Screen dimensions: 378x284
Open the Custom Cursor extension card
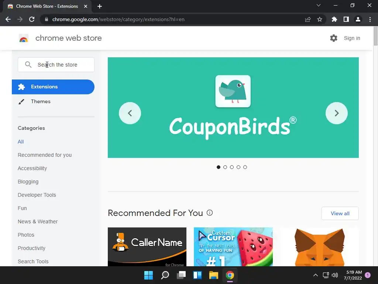click(233, 247)
